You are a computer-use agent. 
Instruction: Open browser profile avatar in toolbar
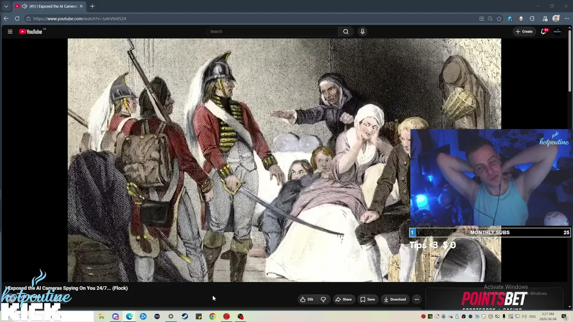(x=556, y=19)
